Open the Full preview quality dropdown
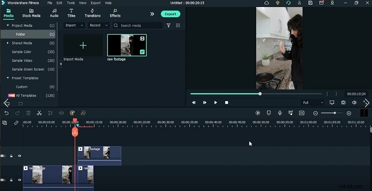This screenshot has height=191, width=372. coord(312,102)
